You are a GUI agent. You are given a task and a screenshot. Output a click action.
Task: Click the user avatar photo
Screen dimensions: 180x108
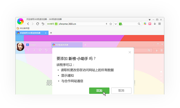click(20, 47)
